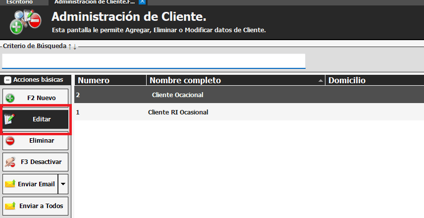Close the Administración de Cliente tab
Screen dimensions: 424x218
coord(142,2)
